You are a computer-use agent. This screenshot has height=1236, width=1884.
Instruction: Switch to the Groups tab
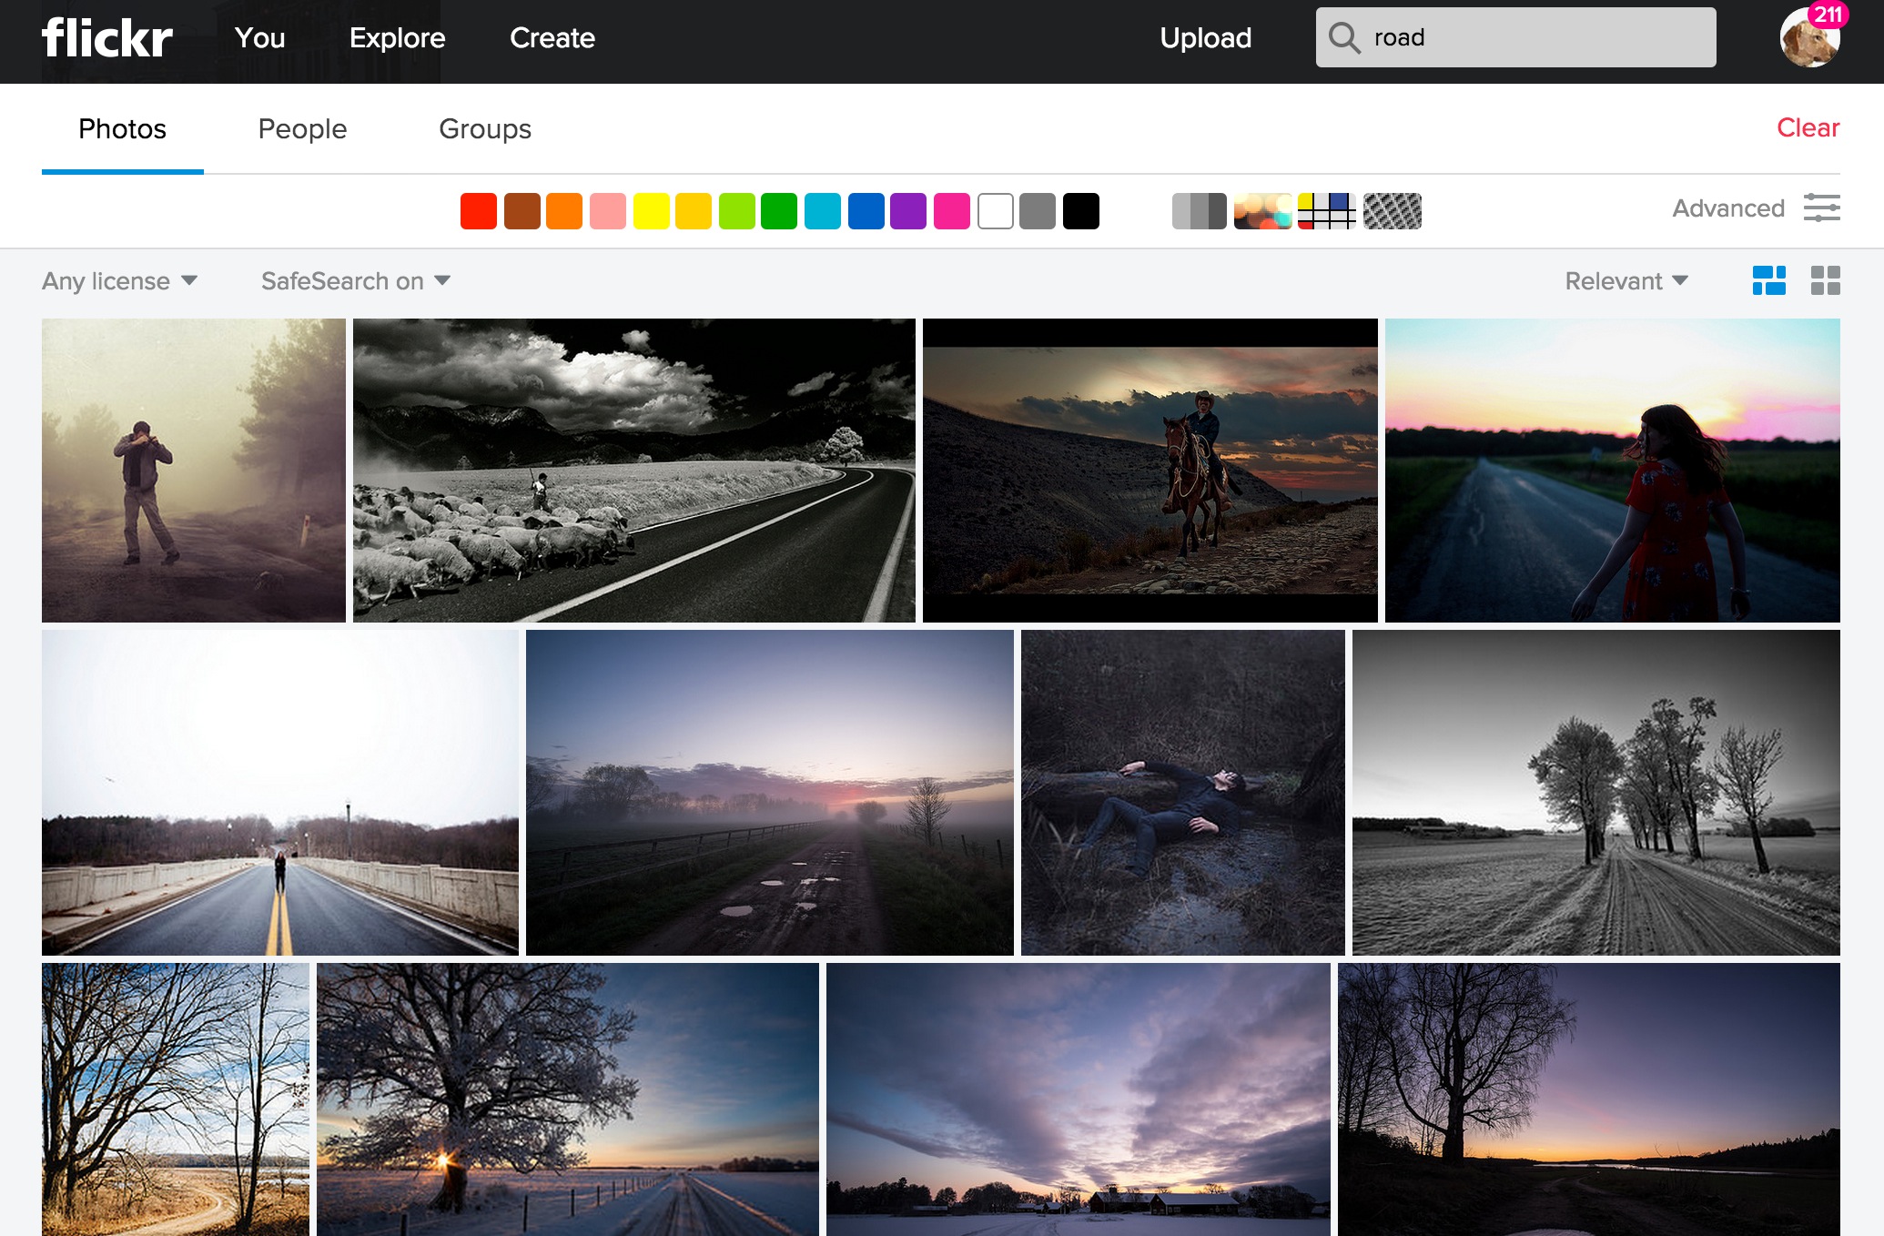coord(484,129)
